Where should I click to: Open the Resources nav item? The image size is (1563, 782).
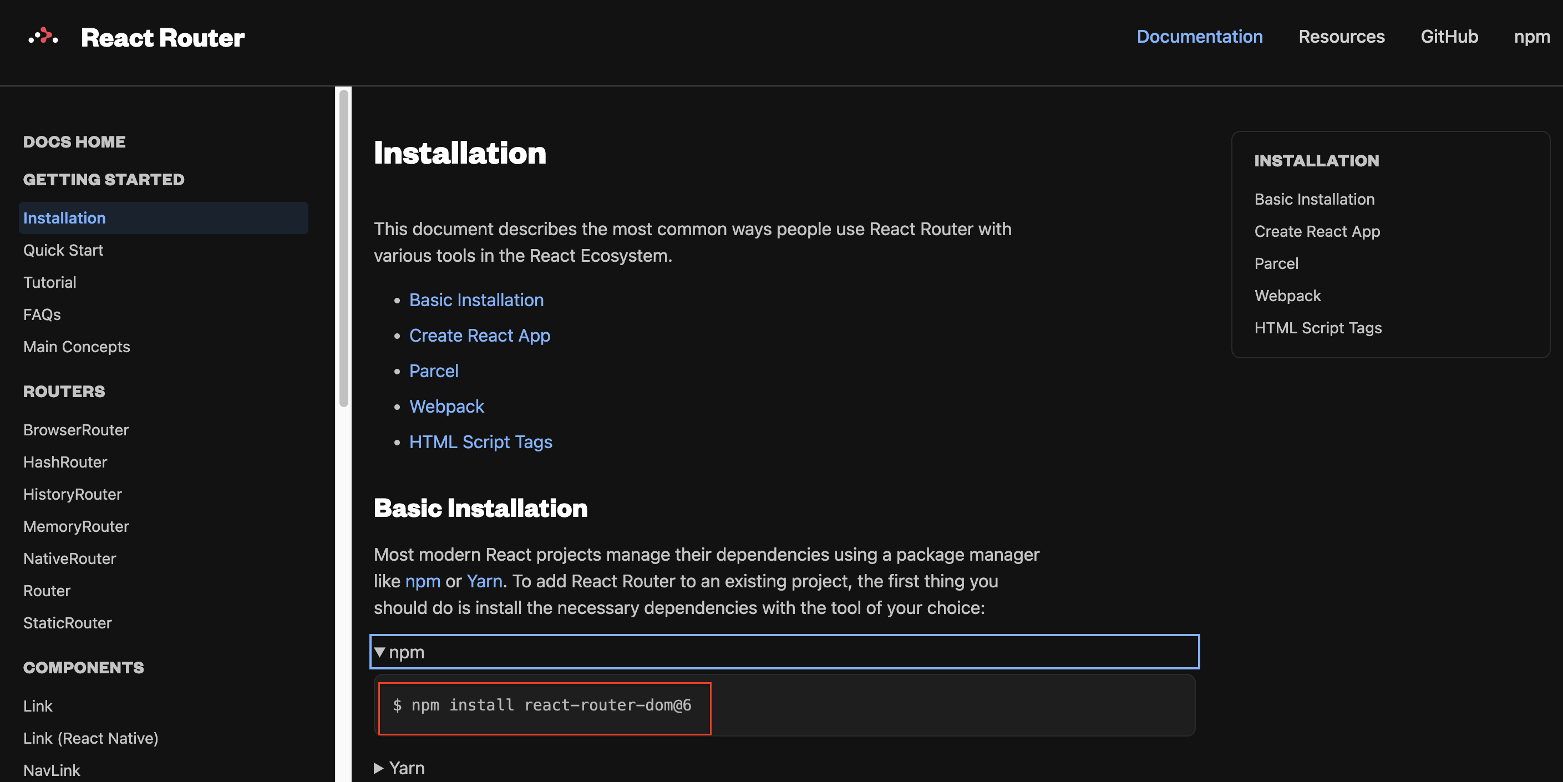click(x=1341, y=37)
